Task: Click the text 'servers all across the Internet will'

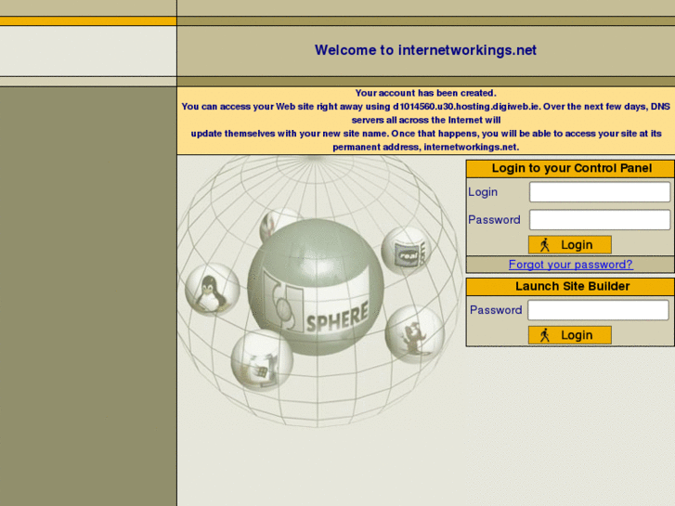Action: point(426,120)
